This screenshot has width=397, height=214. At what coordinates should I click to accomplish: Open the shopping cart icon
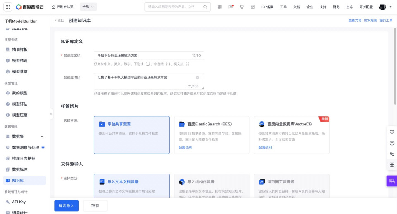coord(242,7)
